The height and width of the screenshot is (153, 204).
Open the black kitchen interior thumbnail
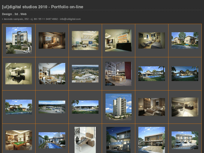[x=19, y=74]
